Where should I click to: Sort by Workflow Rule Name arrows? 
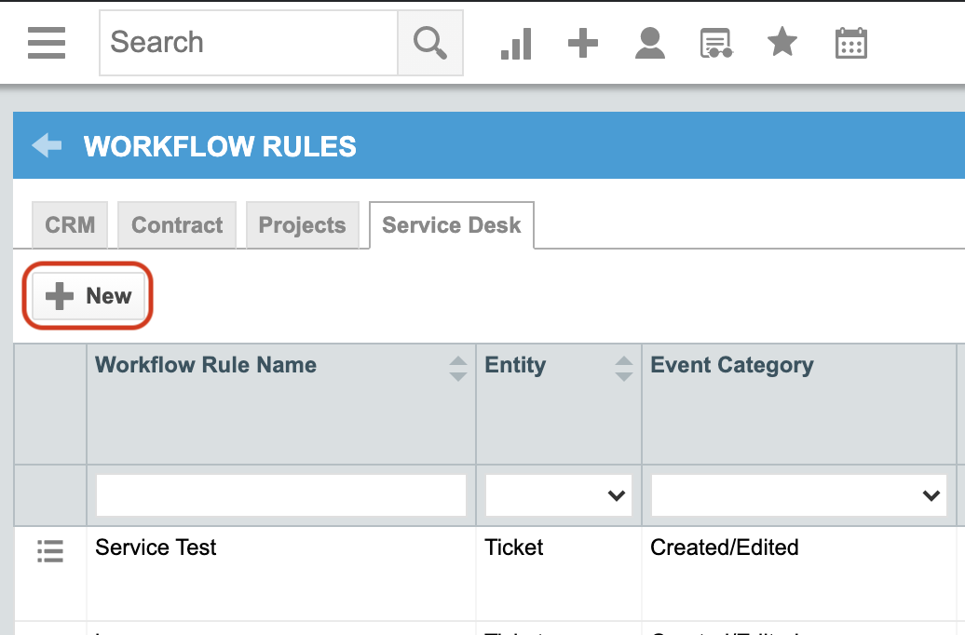(458, 369)
